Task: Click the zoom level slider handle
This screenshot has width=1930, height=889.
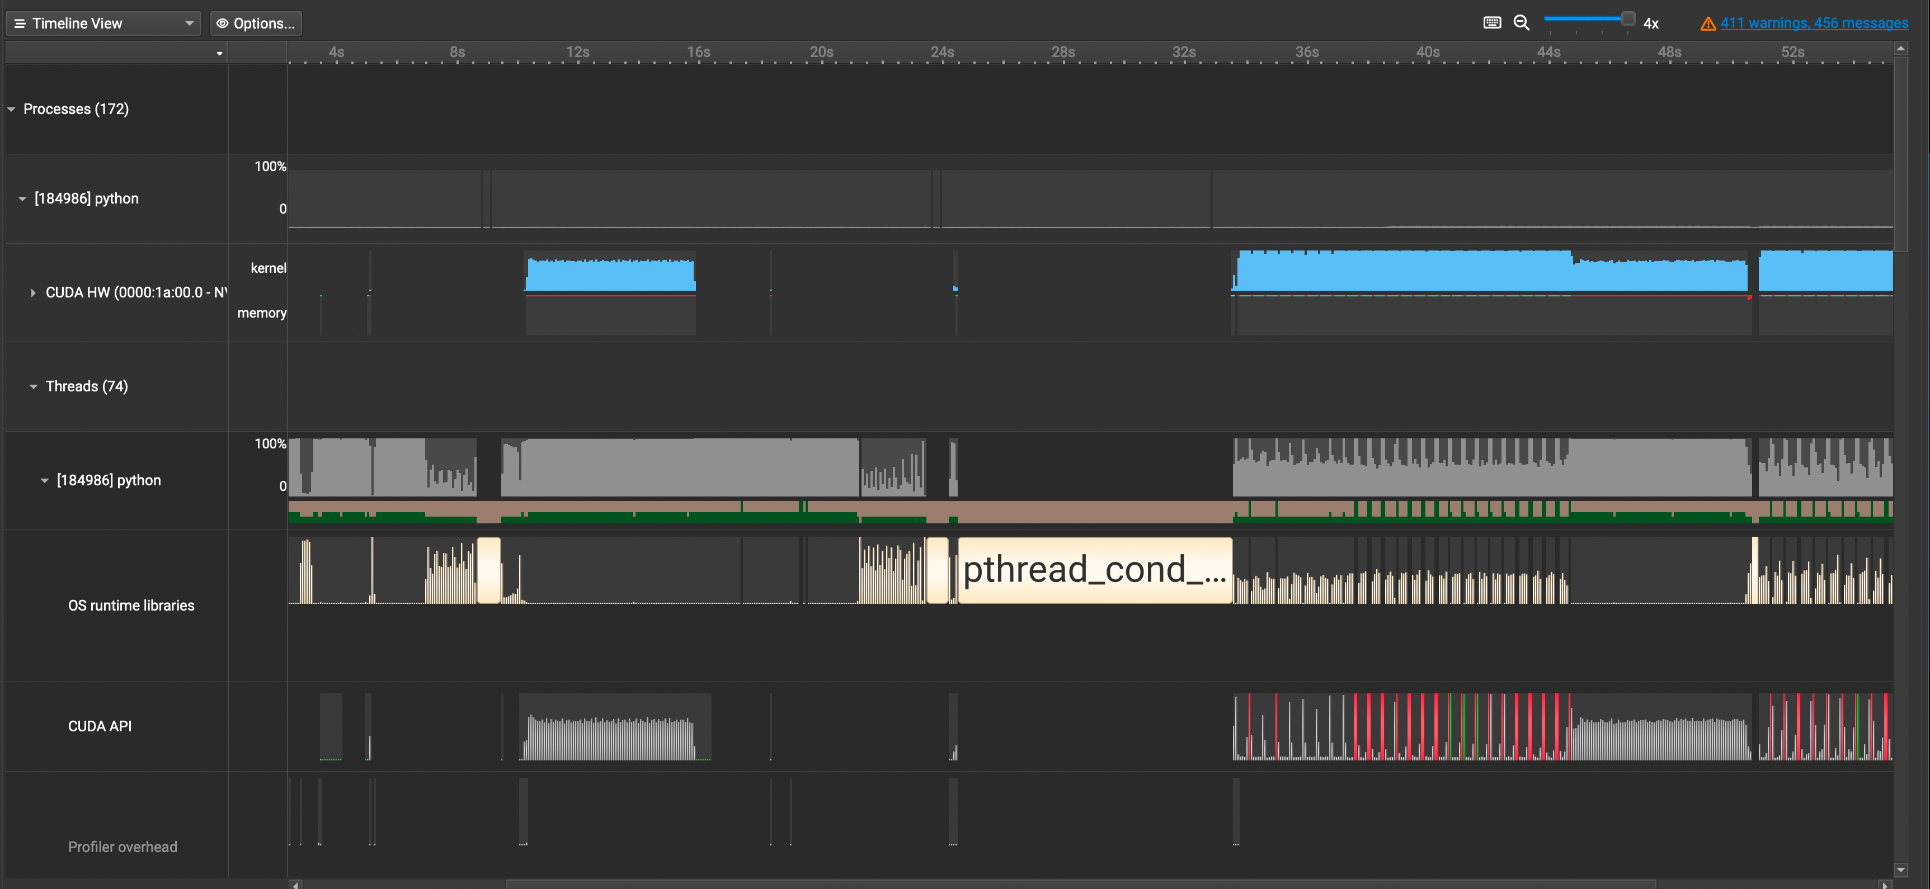Action: (1628, 18)
